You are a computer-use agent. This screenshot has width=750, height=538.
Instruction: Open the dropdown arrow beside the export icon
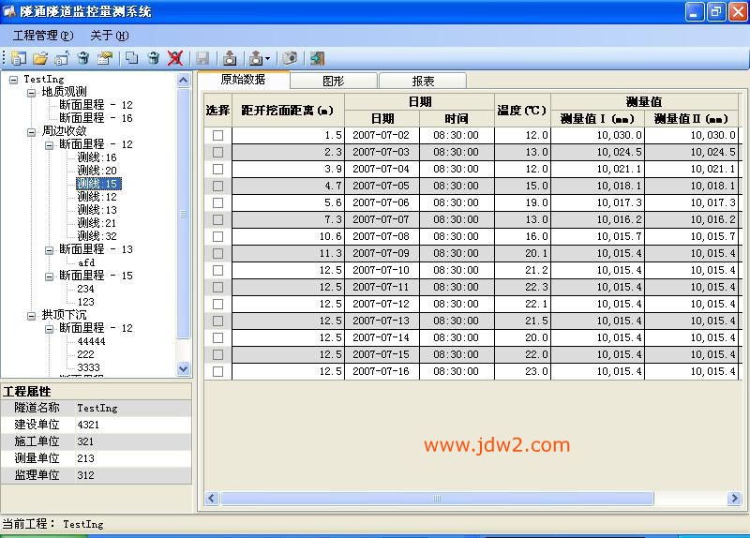[x=268, y=59]
